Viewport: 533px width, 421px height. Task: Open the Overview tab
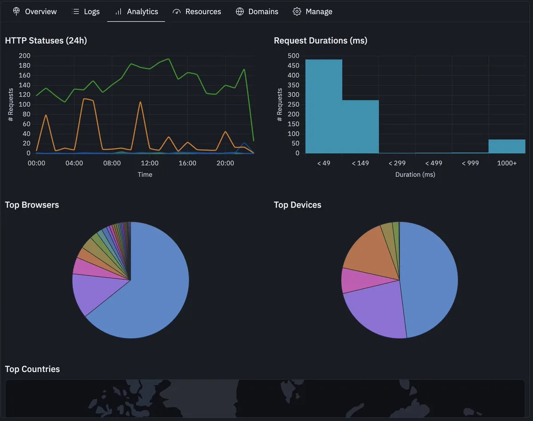40,12
